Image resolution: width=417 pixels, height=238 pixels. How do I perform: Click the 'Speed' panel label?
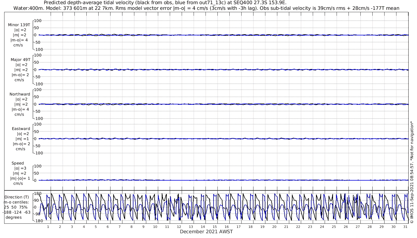coord(18,163)
